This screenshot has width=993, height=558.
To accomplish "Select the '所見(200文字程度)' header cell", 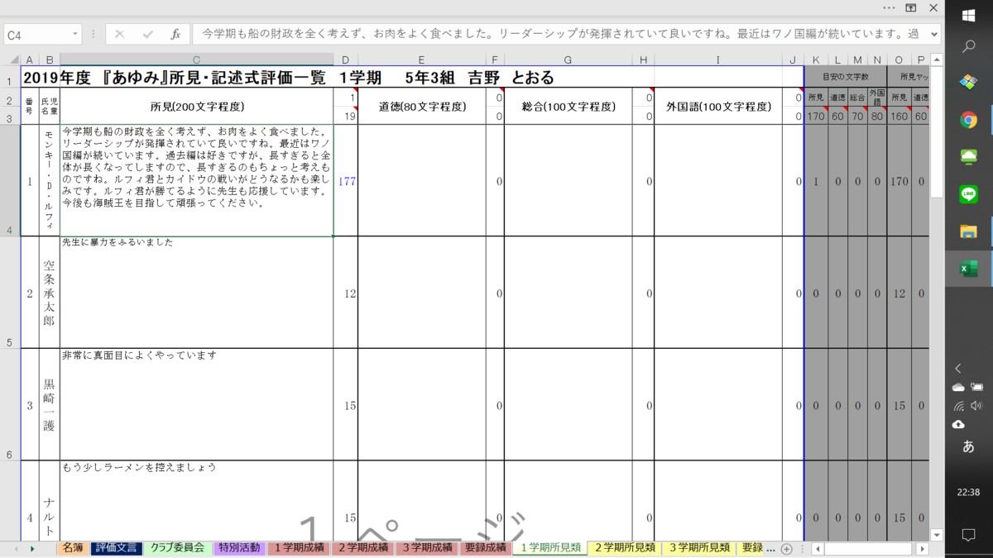I will (196, 107).
